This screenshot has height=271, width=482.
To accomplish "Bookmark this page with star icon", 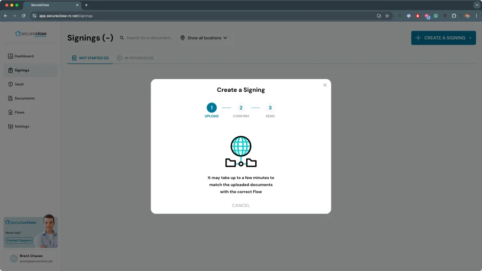I will tap(387, 16).
